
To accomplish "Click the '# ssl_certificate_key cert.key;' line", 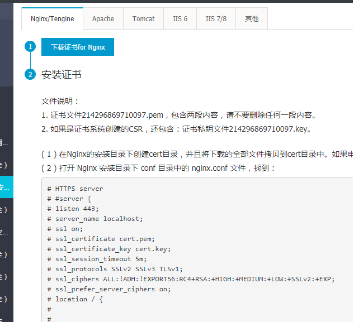I will pyautogui.click(x=109, y=249).
